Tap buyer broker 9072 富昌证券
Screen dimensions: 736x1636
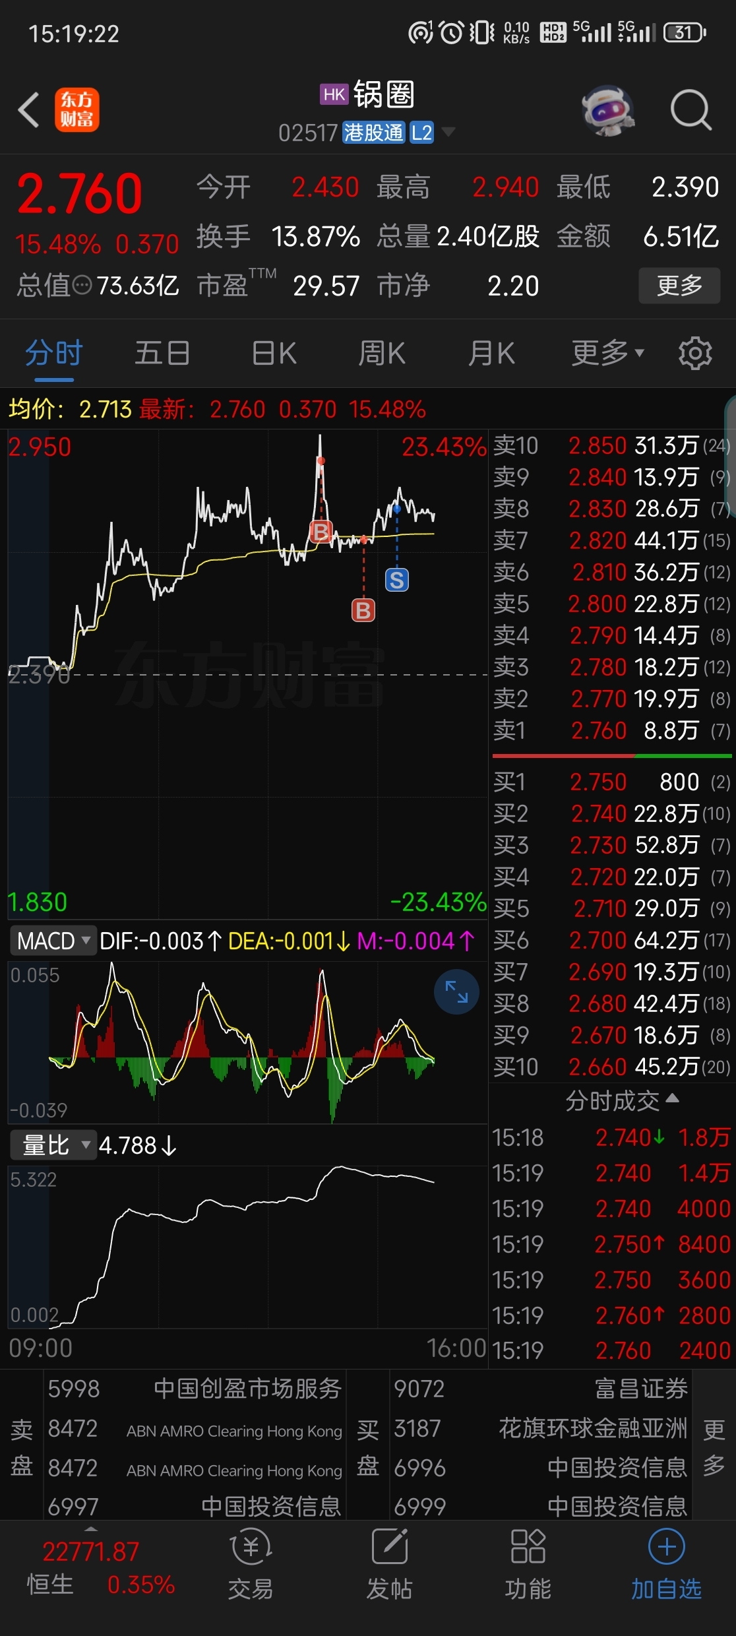coord(541,1389)
